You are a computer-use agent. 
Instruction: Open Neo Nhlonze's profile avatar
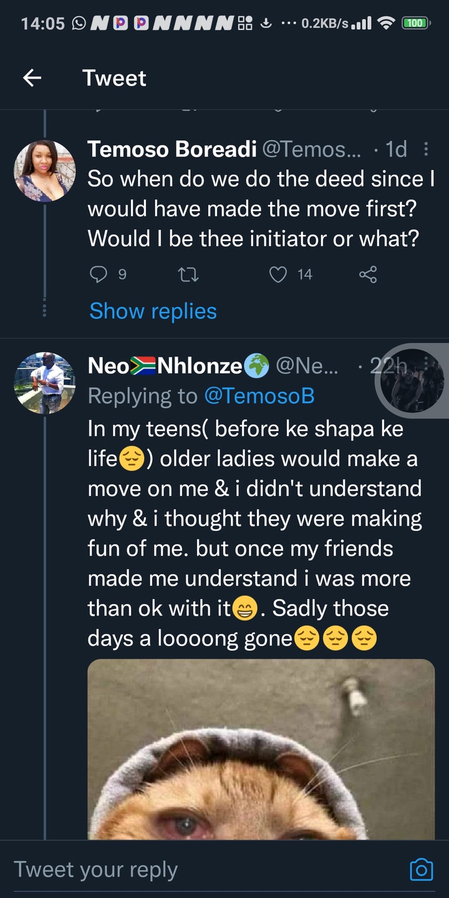(45, 383)
